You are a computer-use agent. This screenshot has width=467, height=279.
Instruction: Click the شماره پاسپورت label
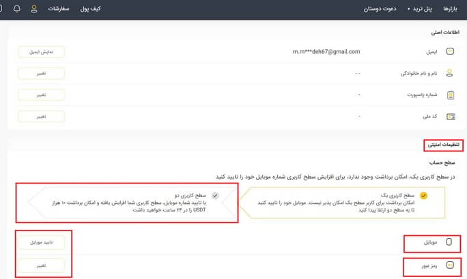tap(422, 95)
